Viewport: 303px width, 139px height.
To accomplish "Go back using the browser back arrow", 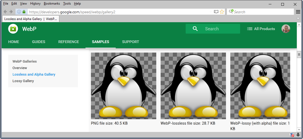I will coord(5,12).
